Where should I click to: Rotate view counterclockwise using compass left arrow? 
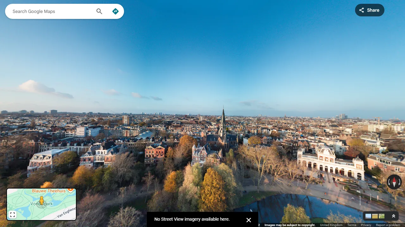coord(389,182)
